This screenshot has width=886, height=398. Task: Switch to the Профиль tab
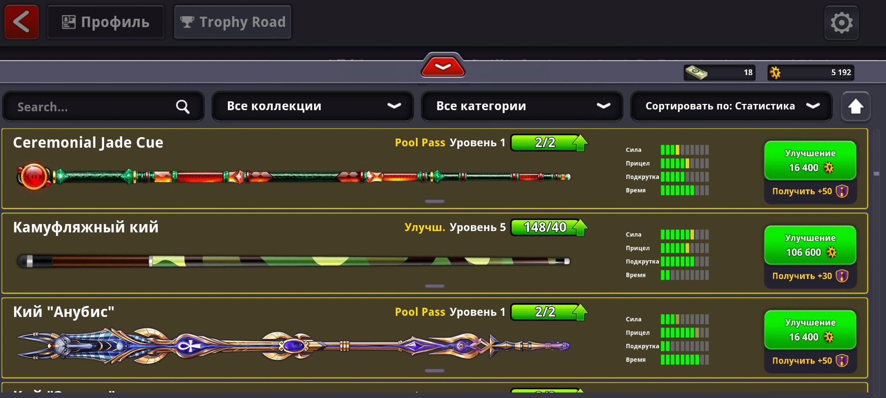(106, 22)
